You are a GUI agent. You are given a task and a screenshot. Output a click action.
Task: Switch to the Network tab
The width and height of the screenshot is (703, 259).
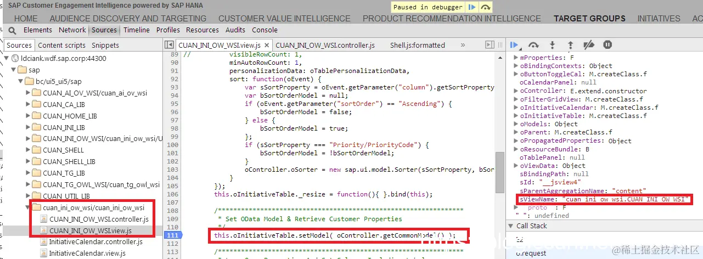(72, 30)
